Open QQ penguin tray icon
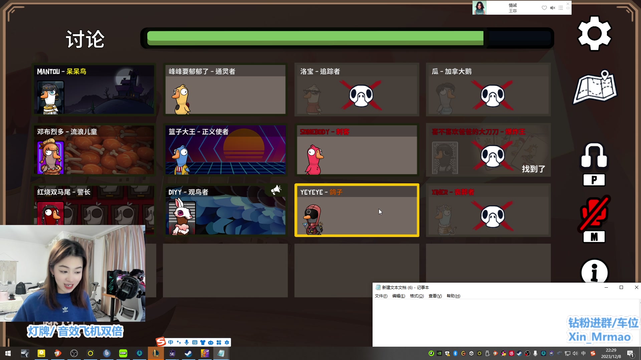The image size is (641, 360). 503,353
